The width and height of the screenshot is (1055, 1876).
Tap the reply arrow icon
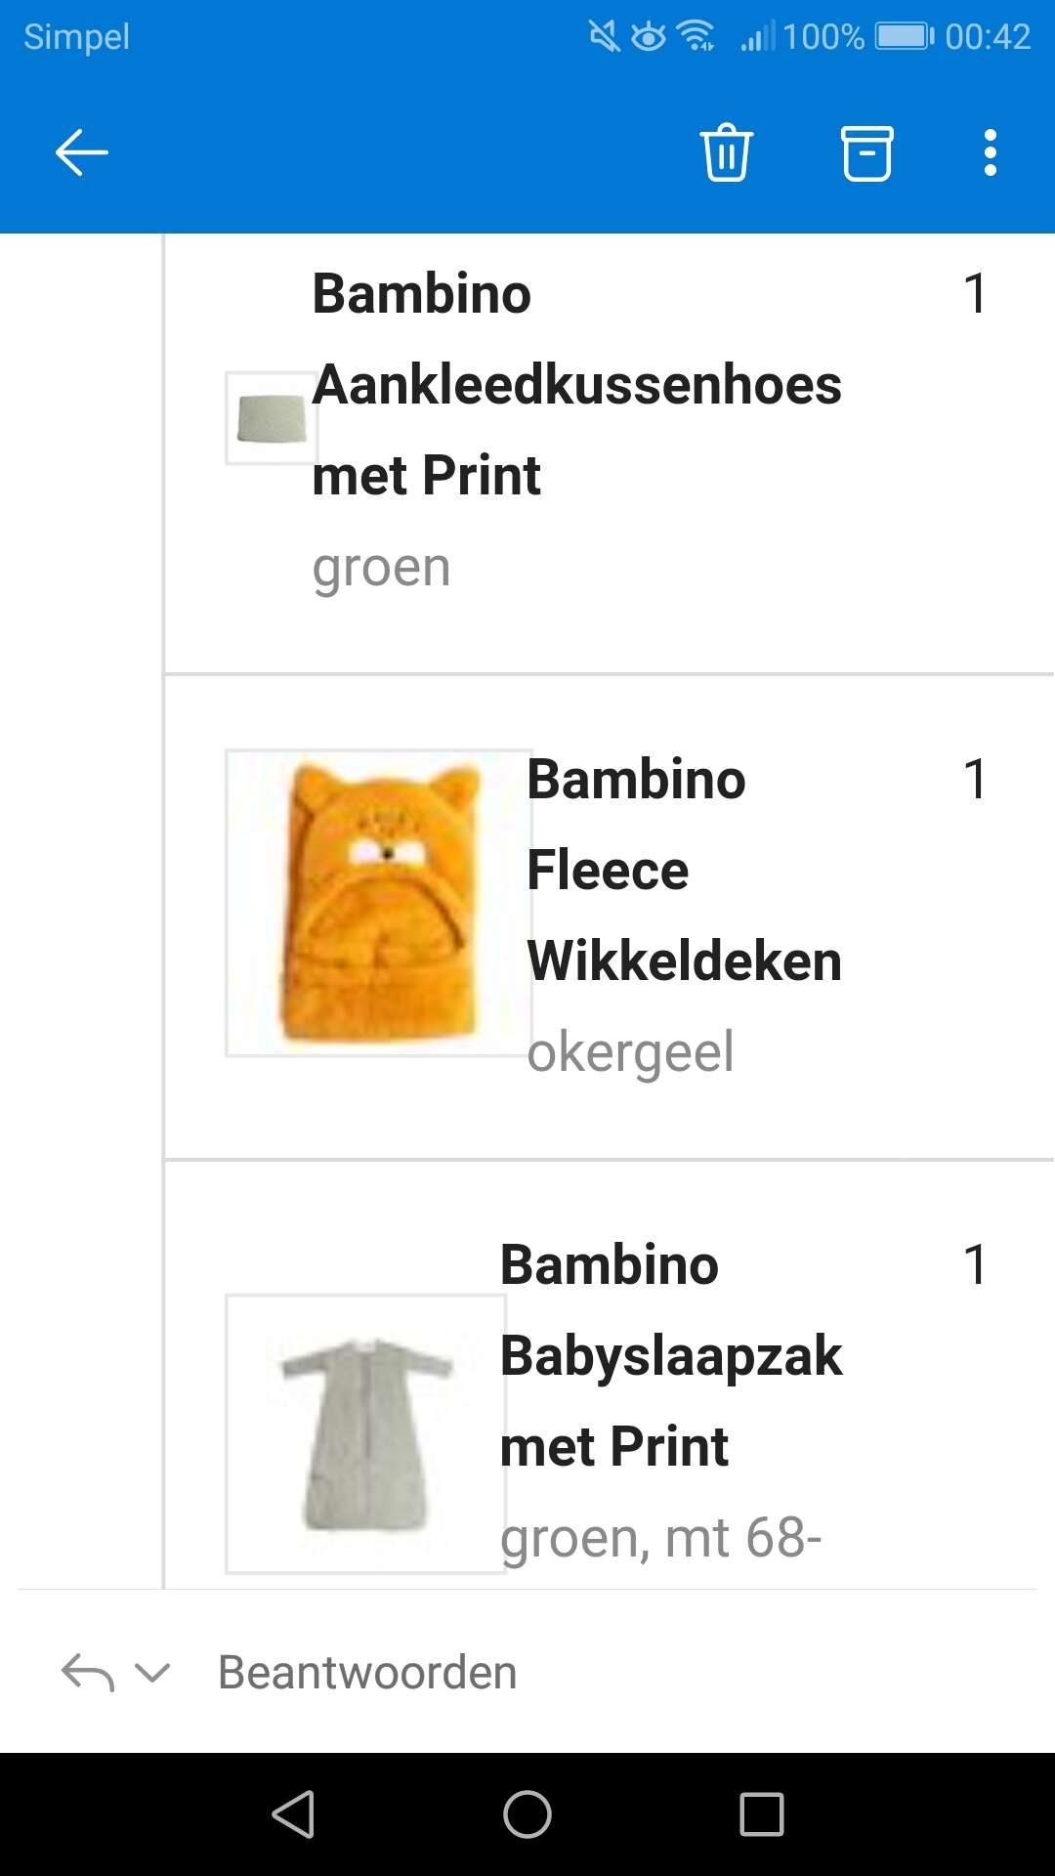[x=87, y=1673]
